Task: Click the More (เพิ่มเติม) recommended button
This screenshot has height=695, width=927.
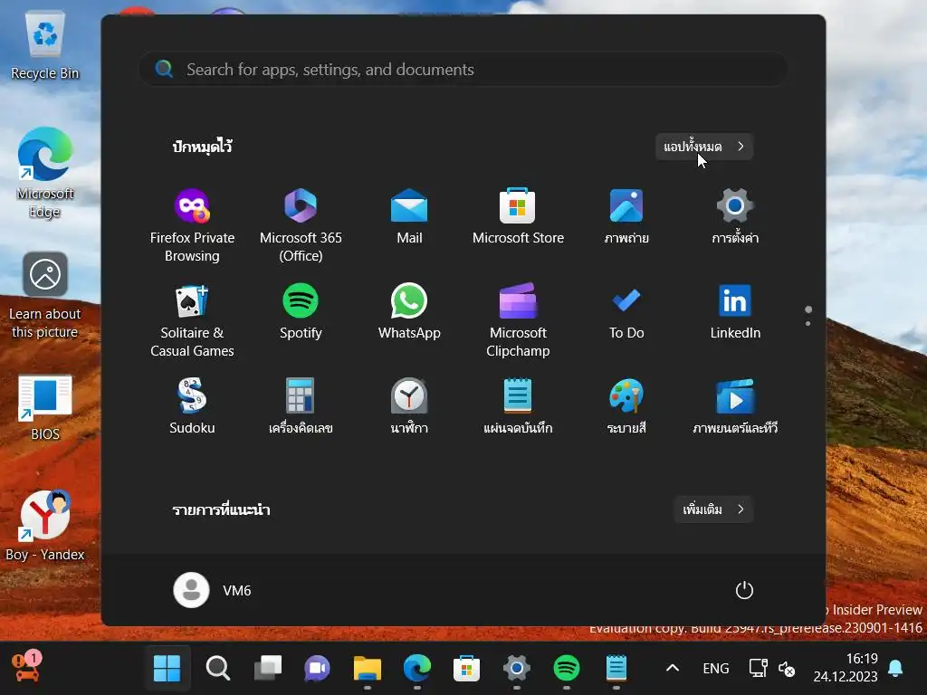Action: (713, 509)
